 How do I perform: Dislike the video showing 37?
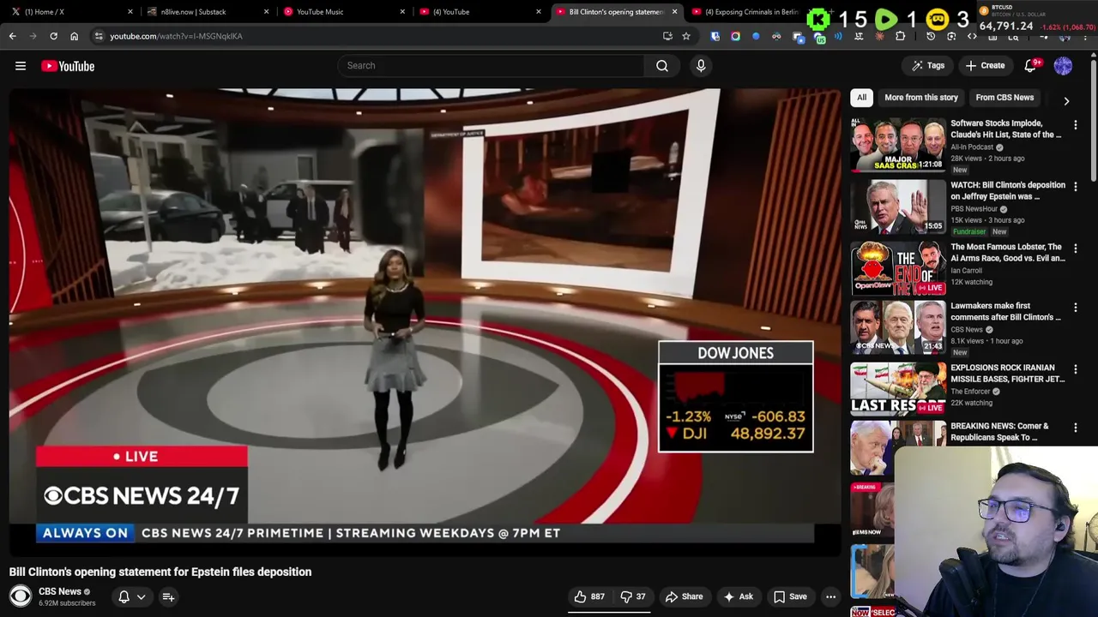[x=633, y=596]
